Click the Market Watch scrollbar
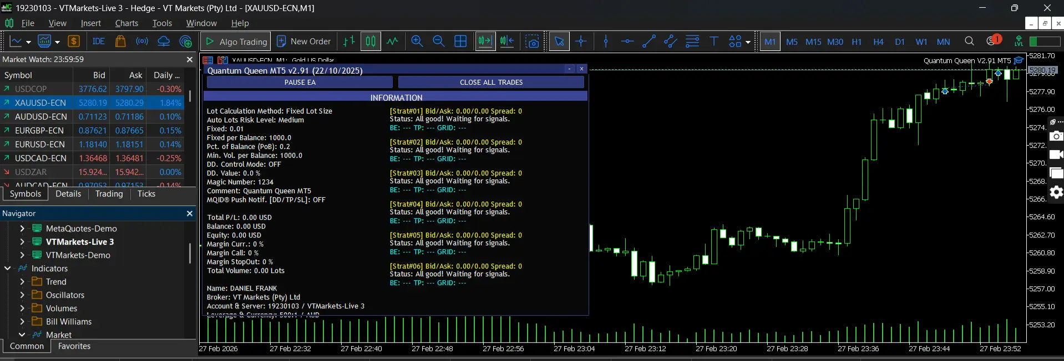 190,96
